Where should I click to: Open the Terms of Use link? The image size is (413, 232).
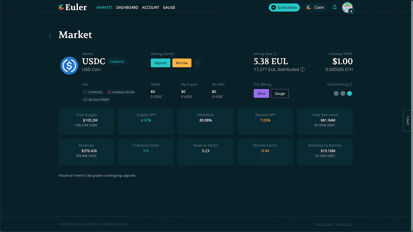pyautogui.click(x=344, y=224)
